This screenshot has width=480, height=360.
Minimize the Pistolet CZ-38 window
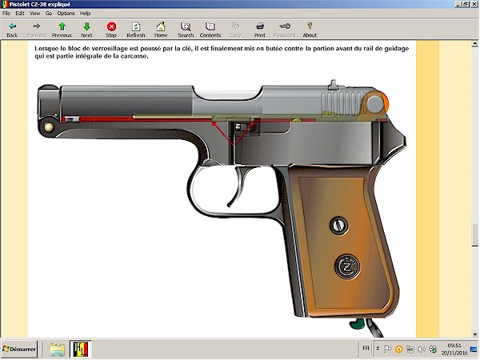point(458,4)
